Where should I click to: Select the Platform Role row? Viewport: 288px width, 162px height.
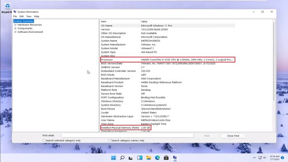point(167,90)
